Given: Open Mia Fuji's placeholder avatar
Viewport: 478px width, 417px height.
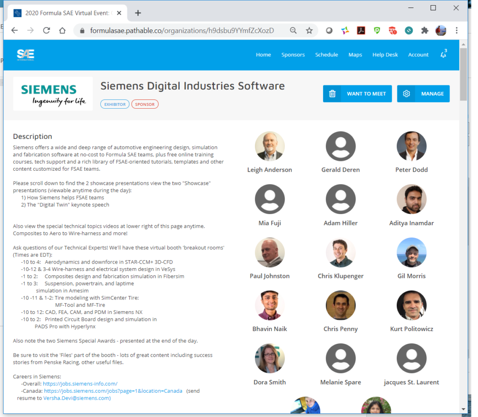Looking at the screenshot, I should pyautogui.click(x=270, y=199).
